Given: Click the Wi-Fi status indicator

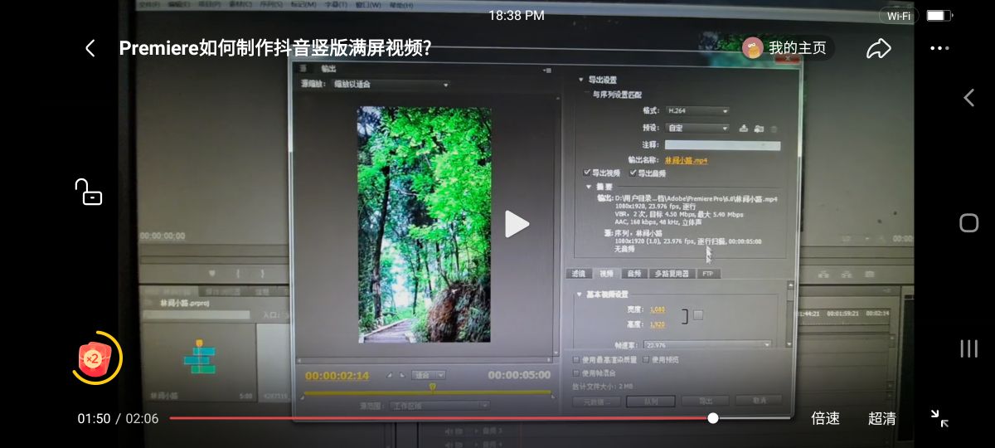Looking at the screenshot, I should (x=899, y=16).
